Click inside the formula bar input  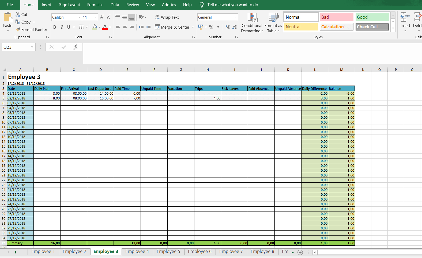(x=252, y=53)
